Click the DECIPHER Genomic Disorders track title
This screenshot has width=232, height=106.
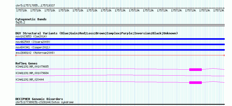(x=39, y=99)
